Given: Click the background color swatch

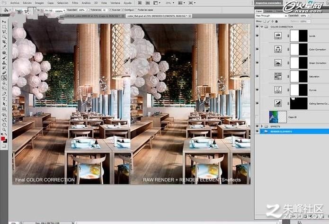Looking at the screenshot, I should pos(5,141).
